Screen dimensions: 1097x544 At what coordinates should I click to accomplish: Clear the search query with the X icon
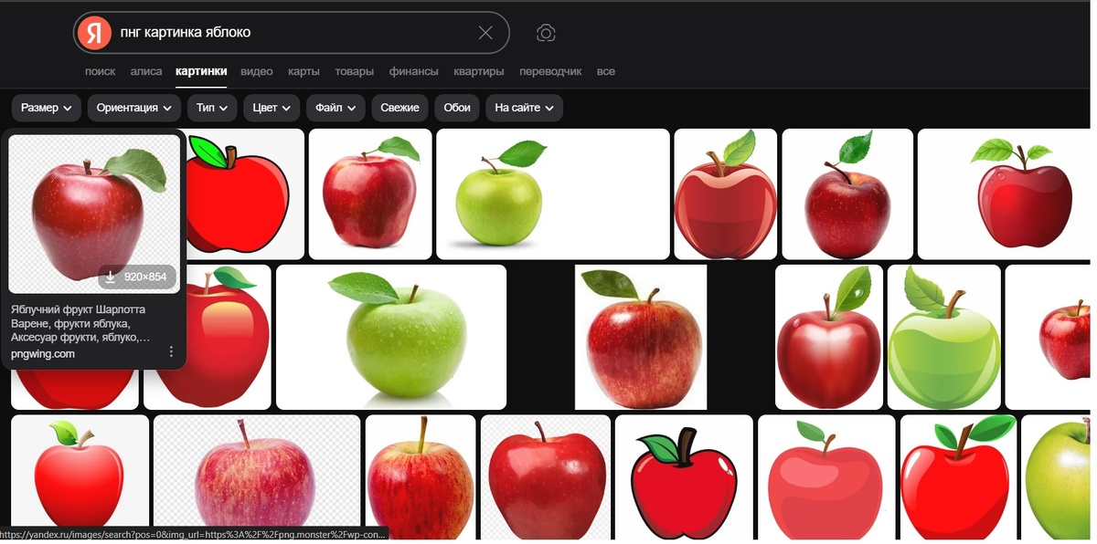[486, 32]
